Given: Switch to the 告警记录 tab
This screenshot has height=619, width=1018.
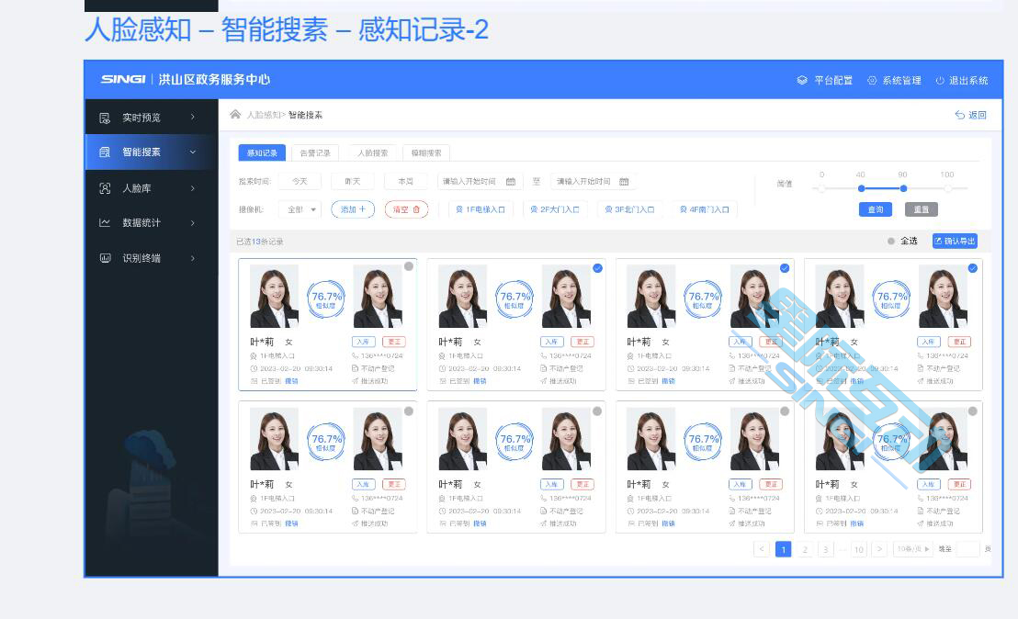Looking at the screenshot, I should point(315,152).
